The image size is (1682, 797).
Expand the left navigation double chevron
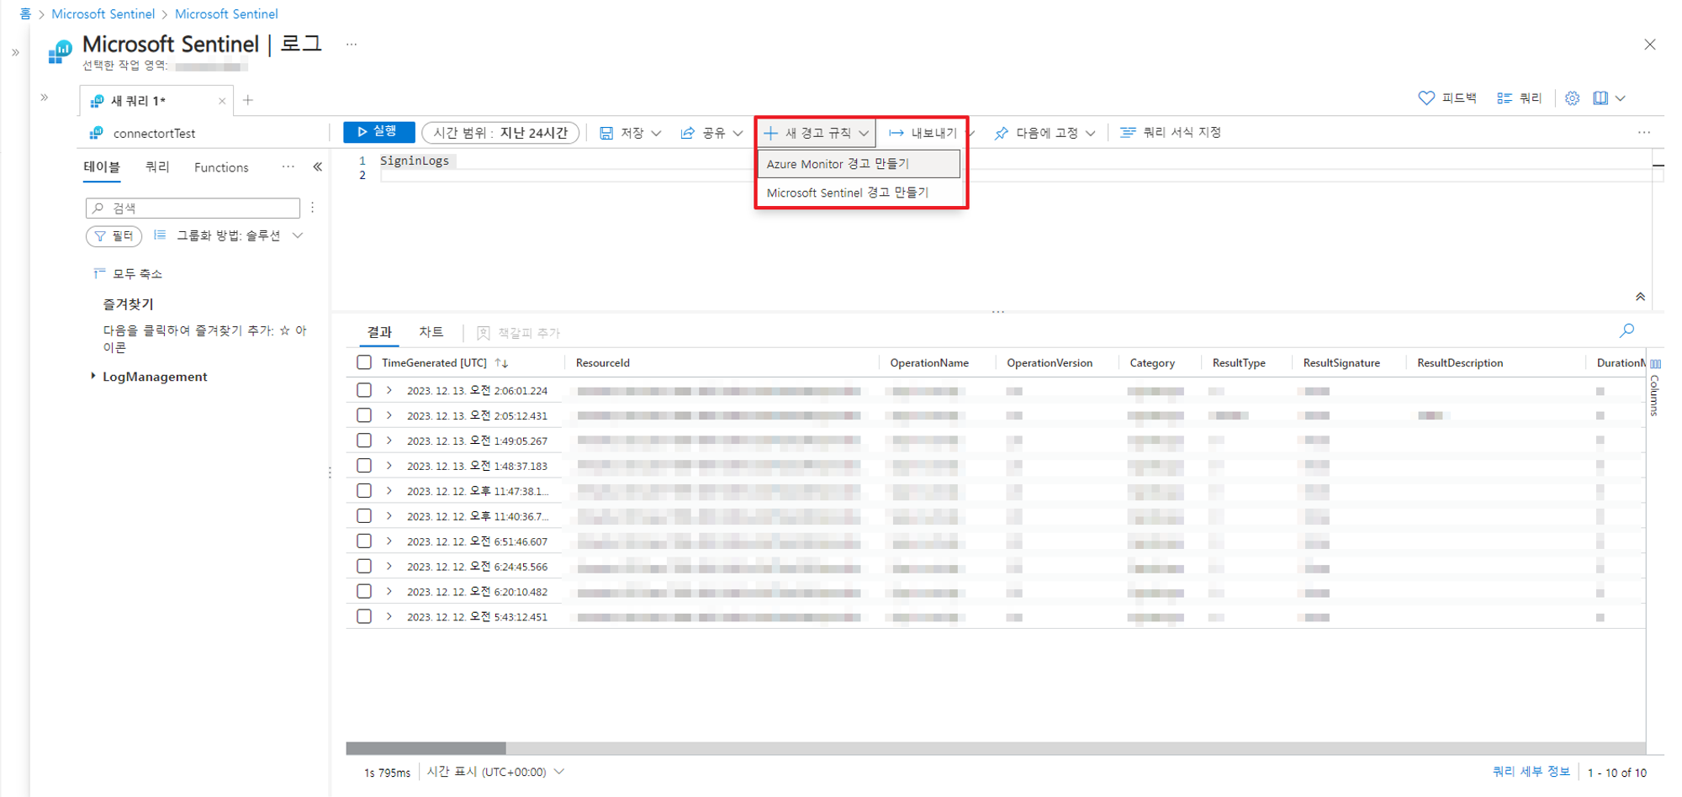[15, 52]
